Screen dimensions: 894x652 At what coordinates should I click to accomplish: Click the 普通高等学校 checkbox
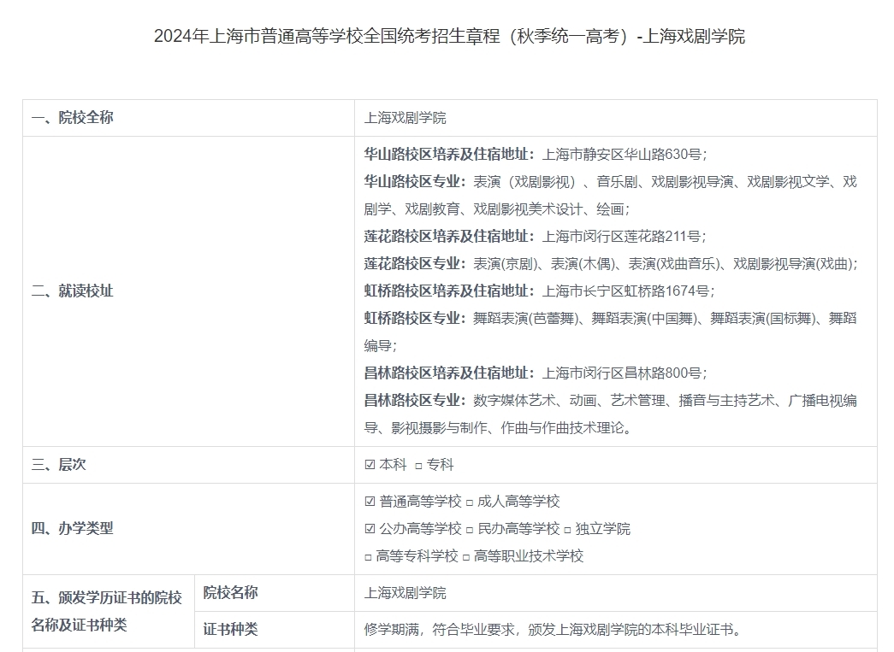(x=370, y=502)
